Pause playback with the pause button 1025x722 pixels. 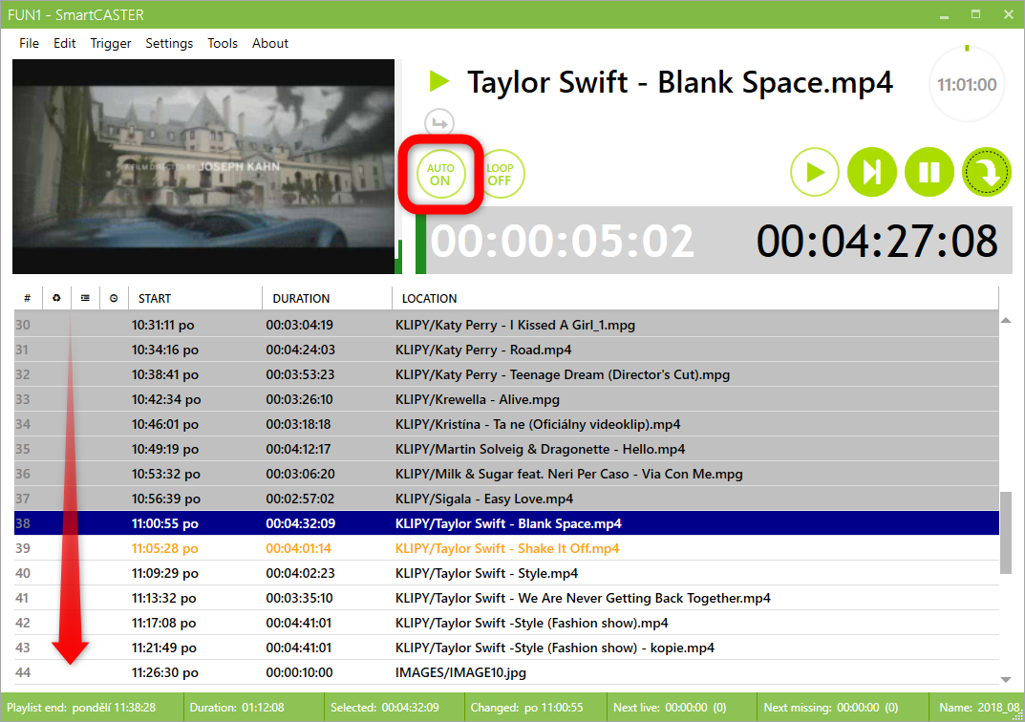tap(929, 173)
